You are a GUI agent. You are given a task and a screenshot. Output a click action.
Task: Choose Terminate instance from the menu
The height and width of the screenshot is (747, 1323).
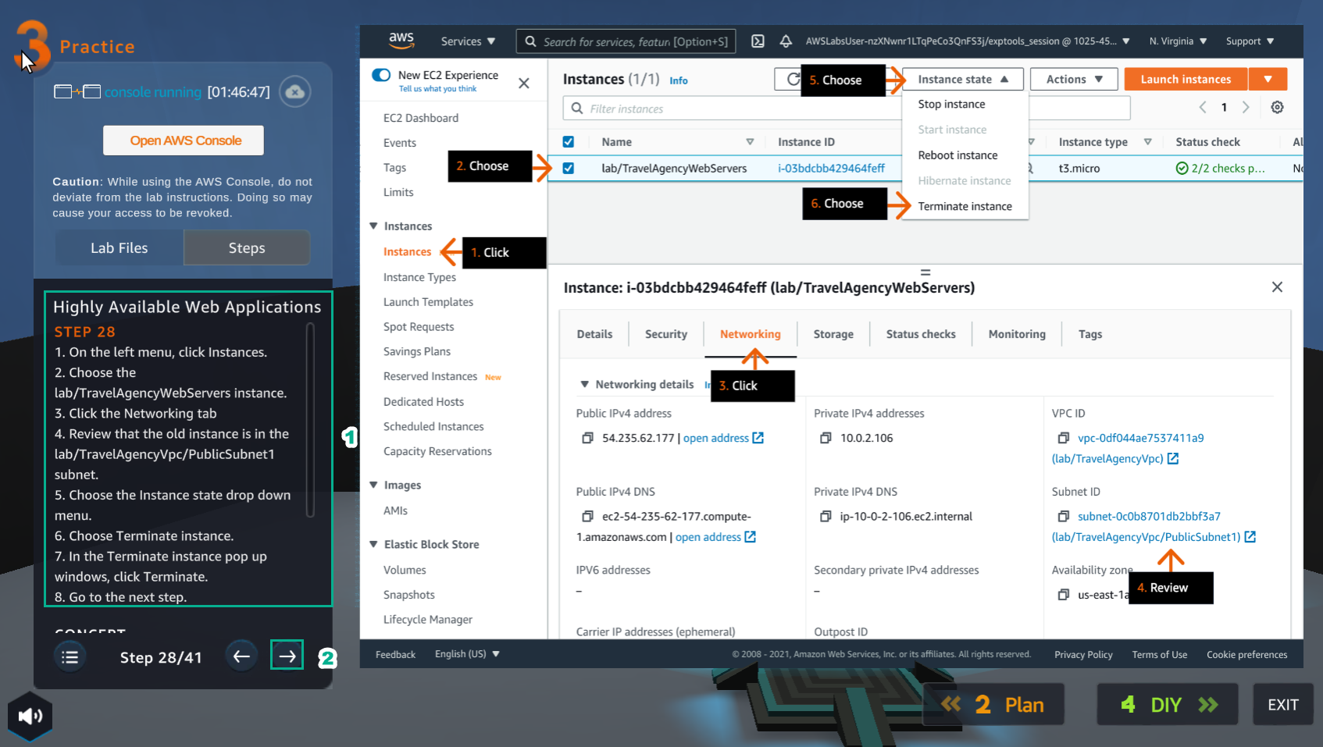click(x=965, y=207)
